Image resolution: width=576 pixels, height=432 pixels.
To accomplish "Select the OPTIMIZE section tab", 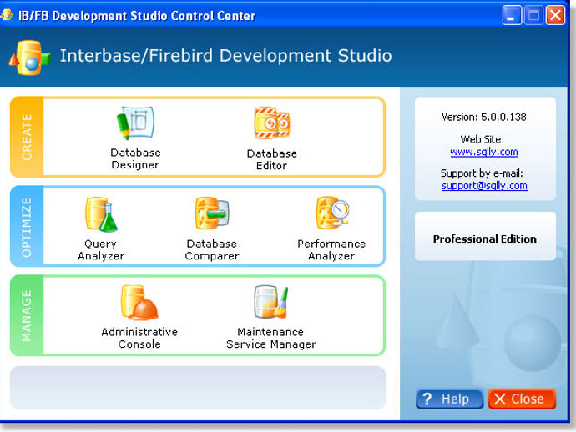I will (27, 227).
